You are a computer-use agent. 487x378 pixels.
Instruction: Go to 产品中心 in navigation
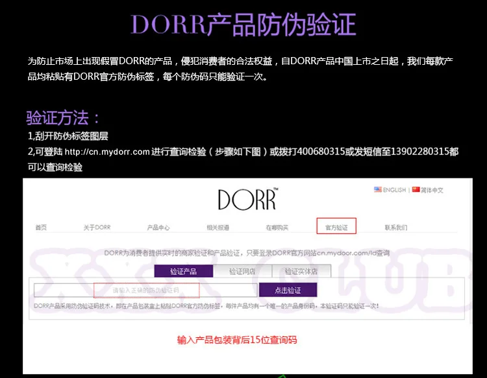pyautogui.click(x=158, y=228)
